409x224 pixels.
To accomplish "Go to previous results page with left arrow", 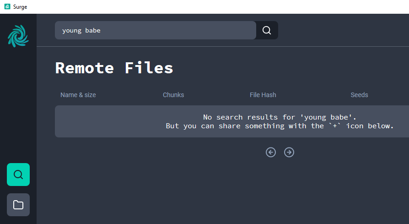I will pyautogui.click(x=271, y=152).
